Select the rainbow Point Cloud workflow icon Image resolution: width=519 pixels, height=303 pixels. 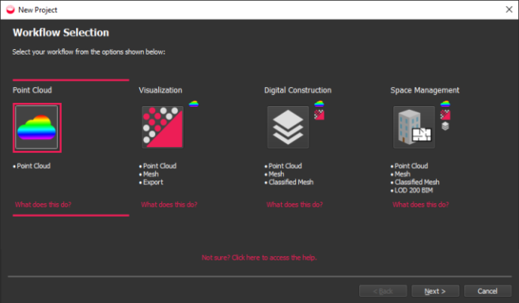[36, 127]
